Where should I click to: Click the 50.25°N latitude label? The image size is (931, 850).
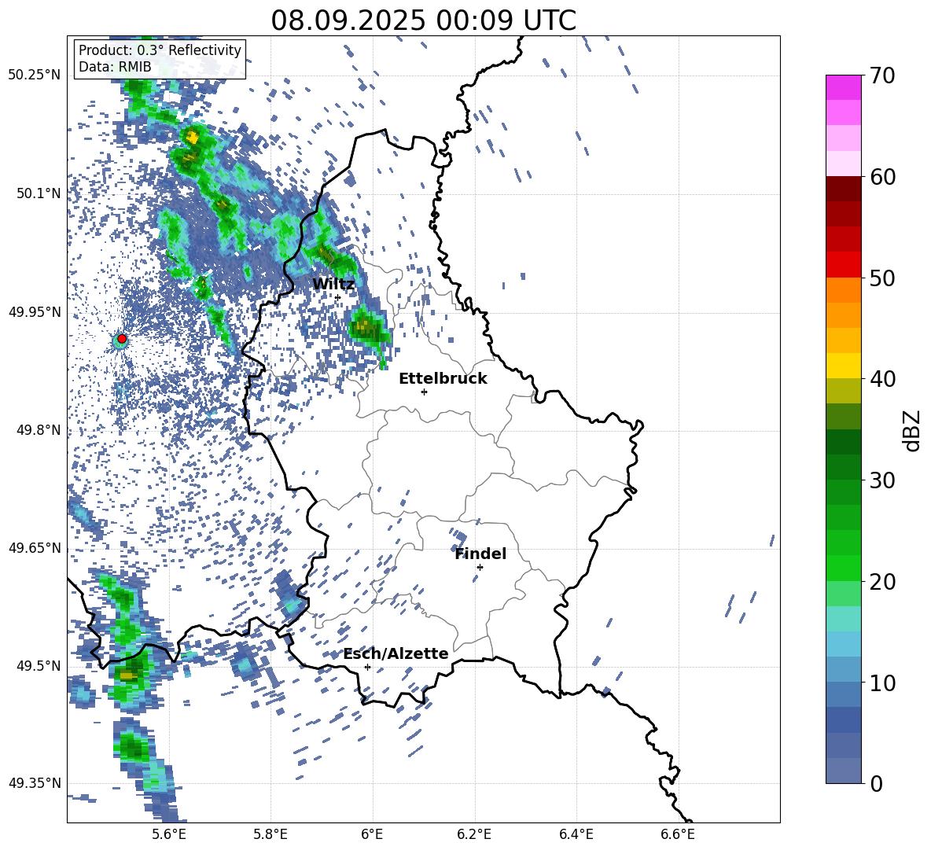[x=35, y=75]
